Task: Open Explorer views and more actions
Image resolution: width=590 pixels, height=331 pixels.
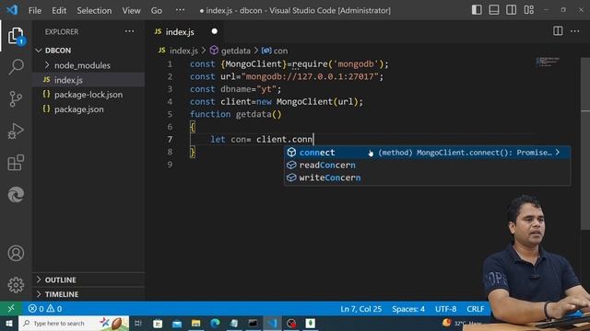Action: 129,31
